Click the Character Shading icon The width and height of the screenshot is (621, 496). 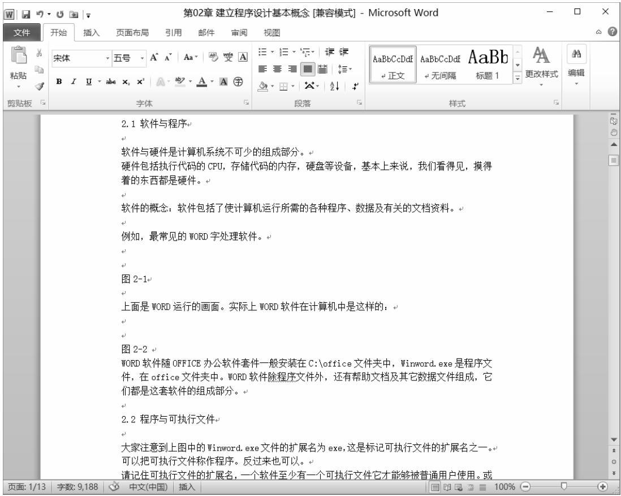(x=224, y=82)
